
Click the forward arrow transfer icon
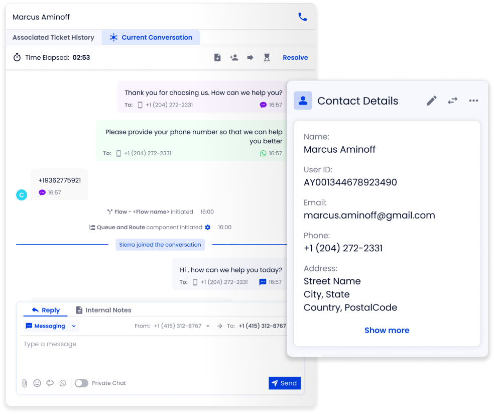(250, 58)
